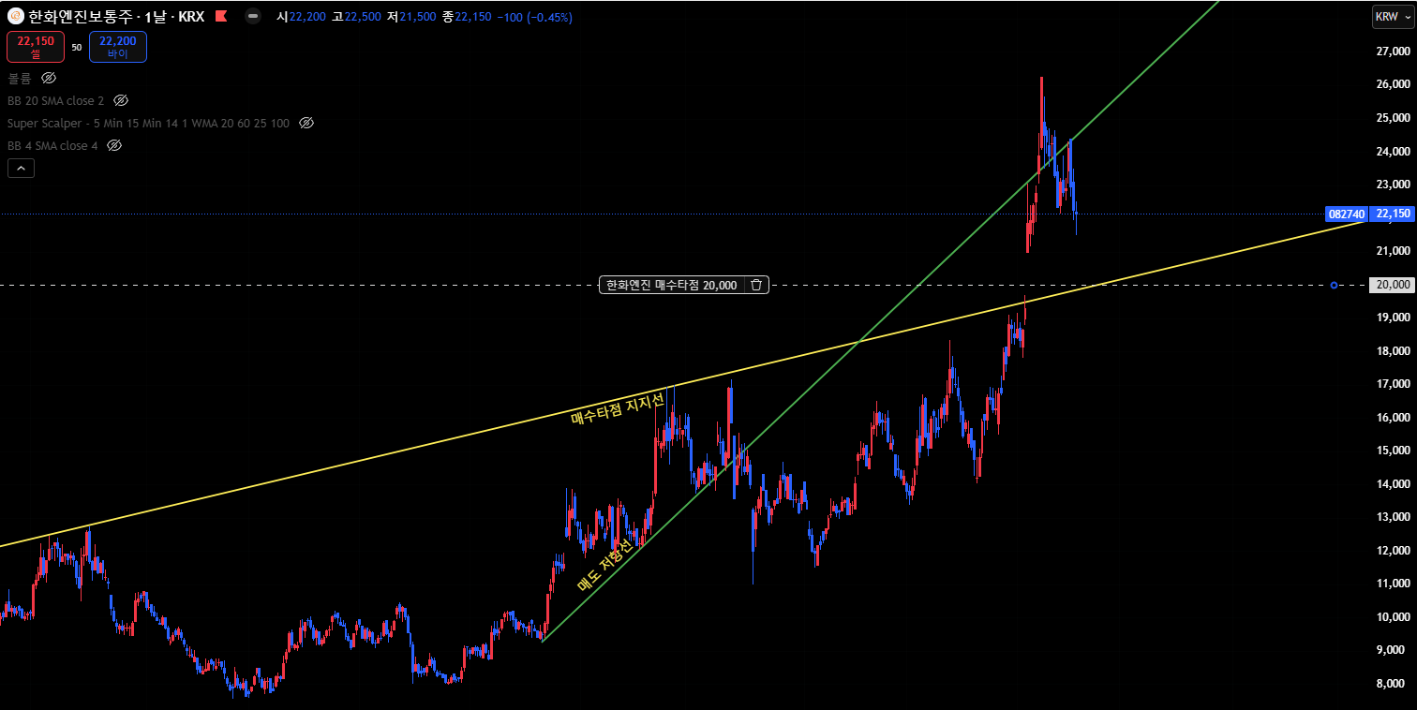Viewport: 1417px width, 710px height.
Task: Click the 16,000 price axis label
Action: [x=1394, y=418]
